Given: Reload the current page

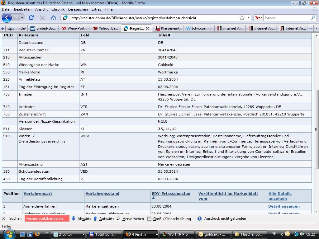Looking at the screenshot, I should pos(31,18).
